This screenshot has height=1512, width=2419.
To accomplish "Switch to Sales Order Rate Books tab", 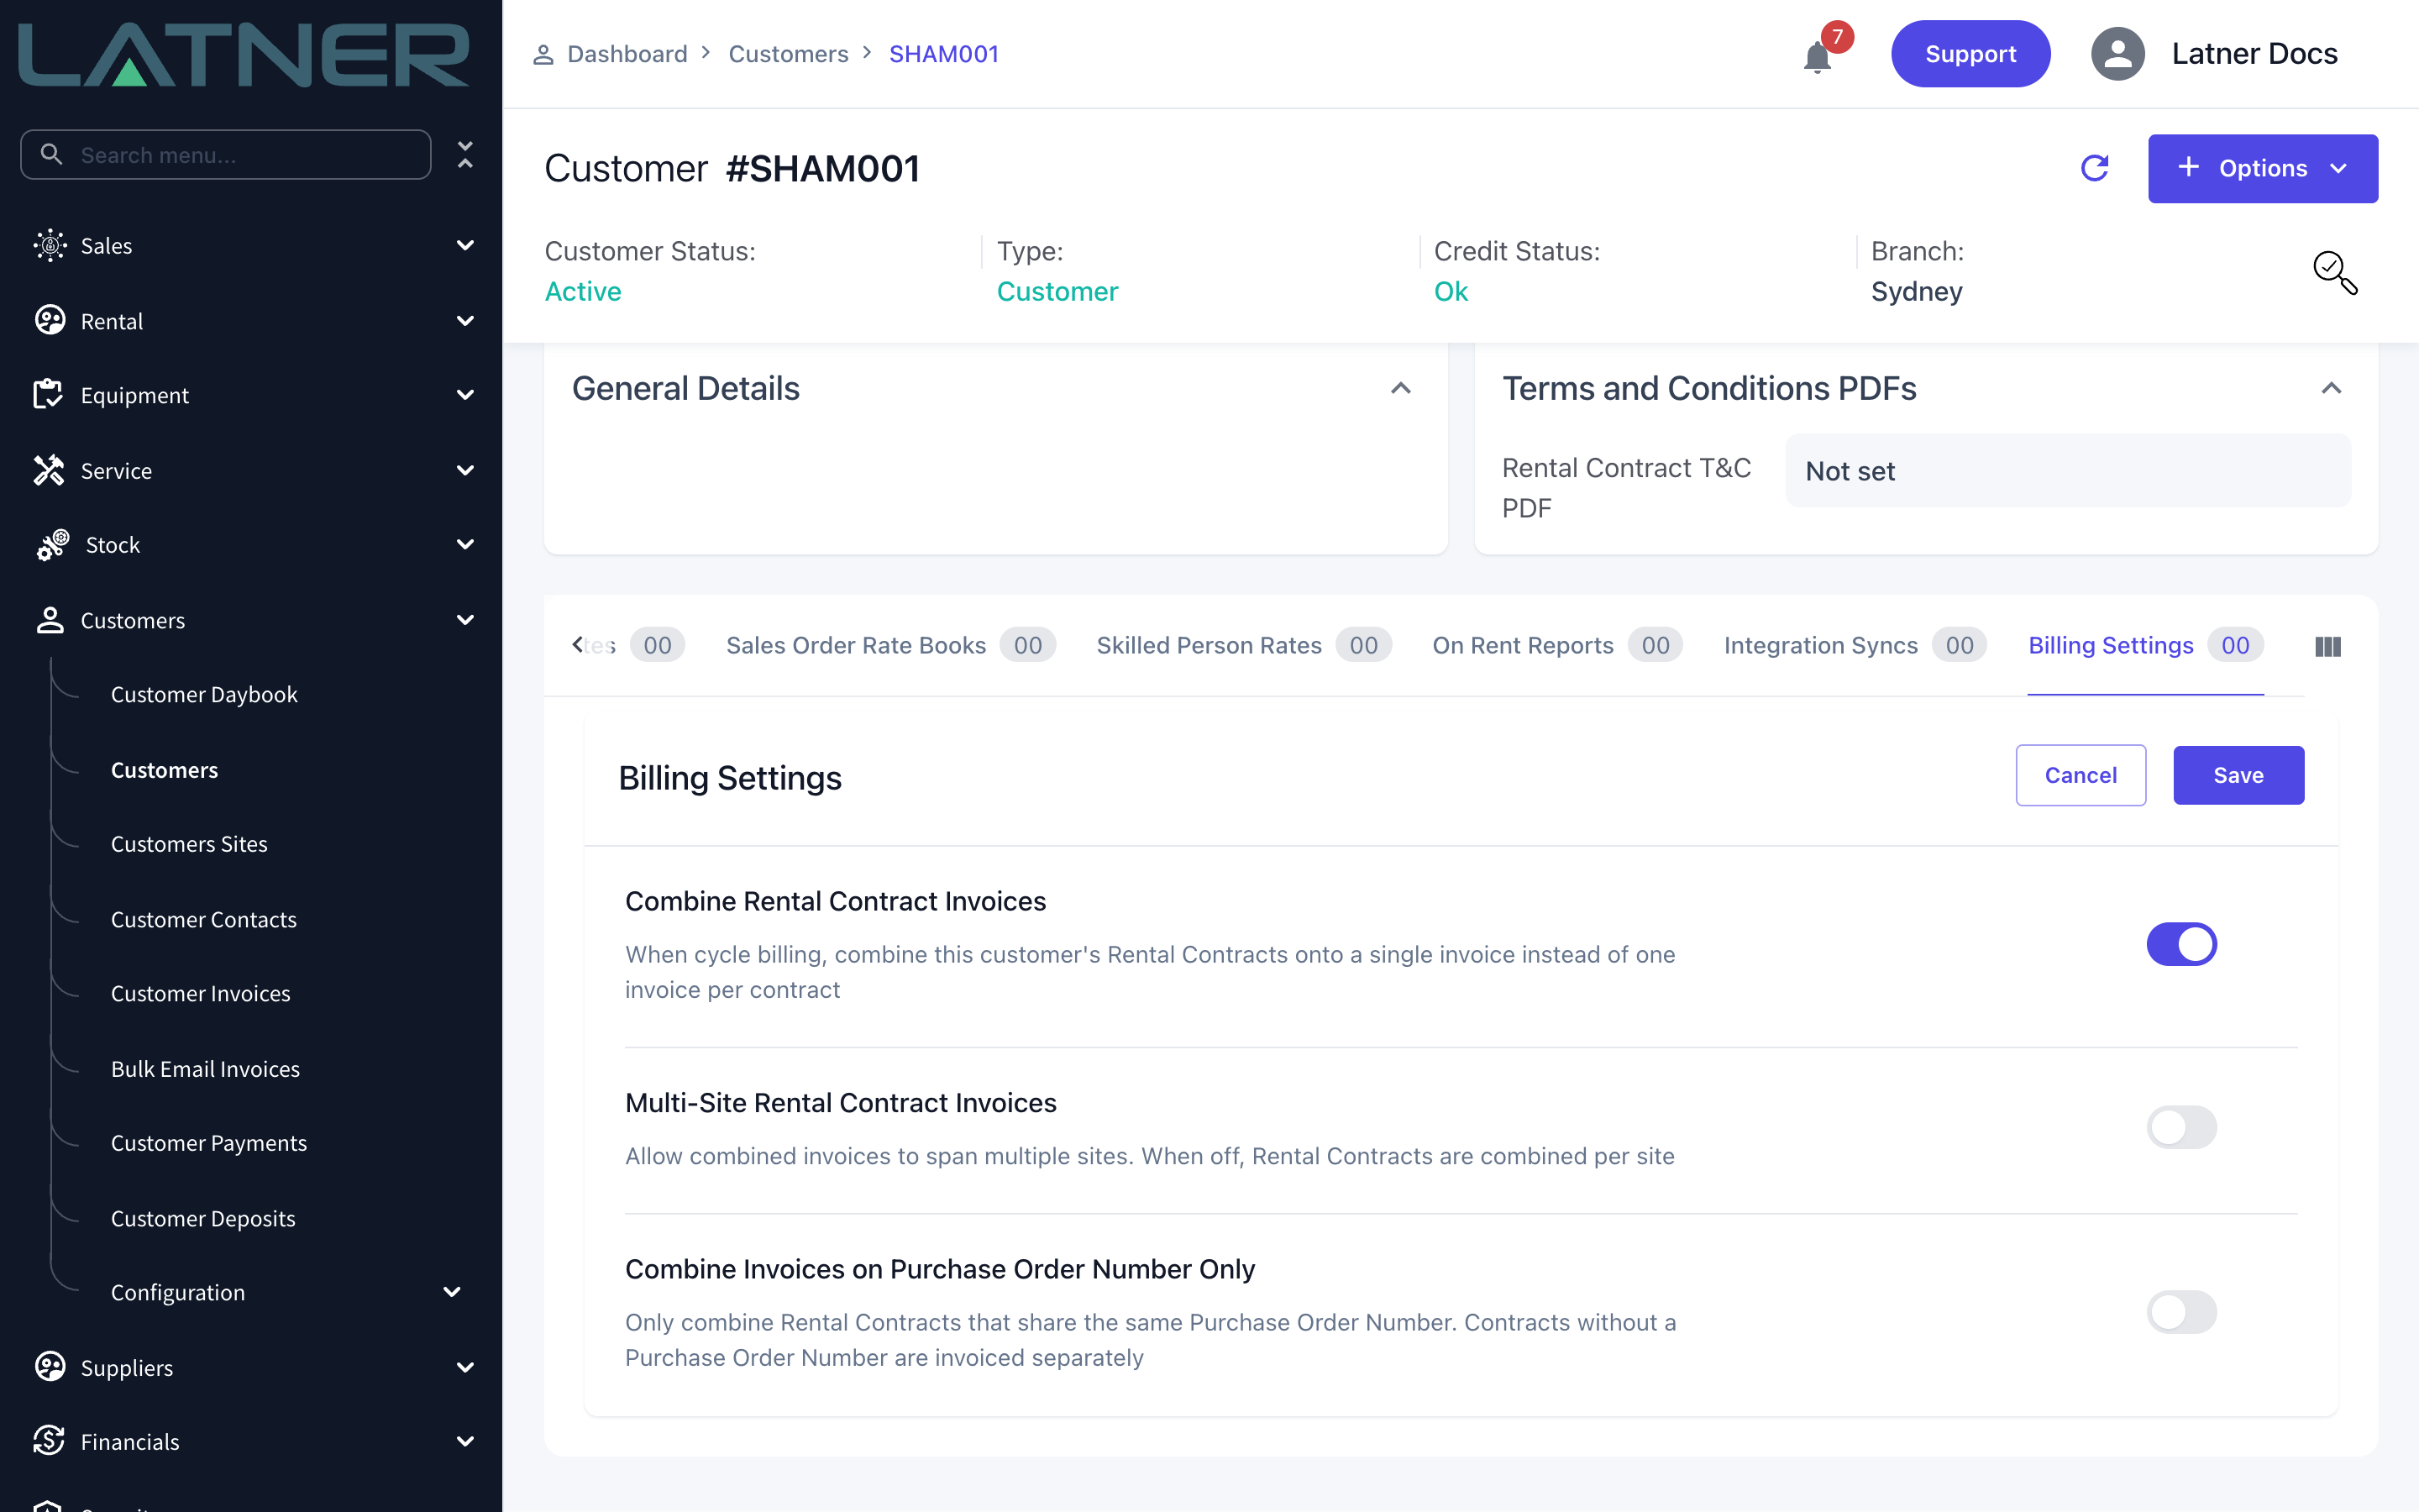I will 890,645.
